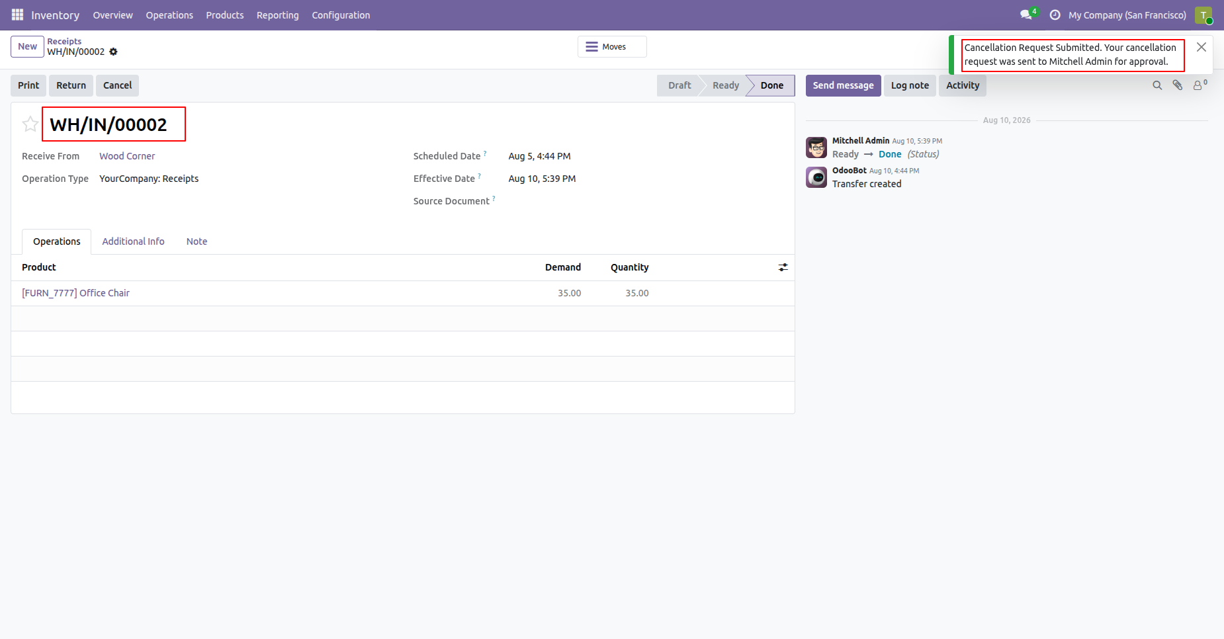Open the conversations chat icon
Image resolution: width=1224 pixels, height=639 pixels.
(1027, 15)
